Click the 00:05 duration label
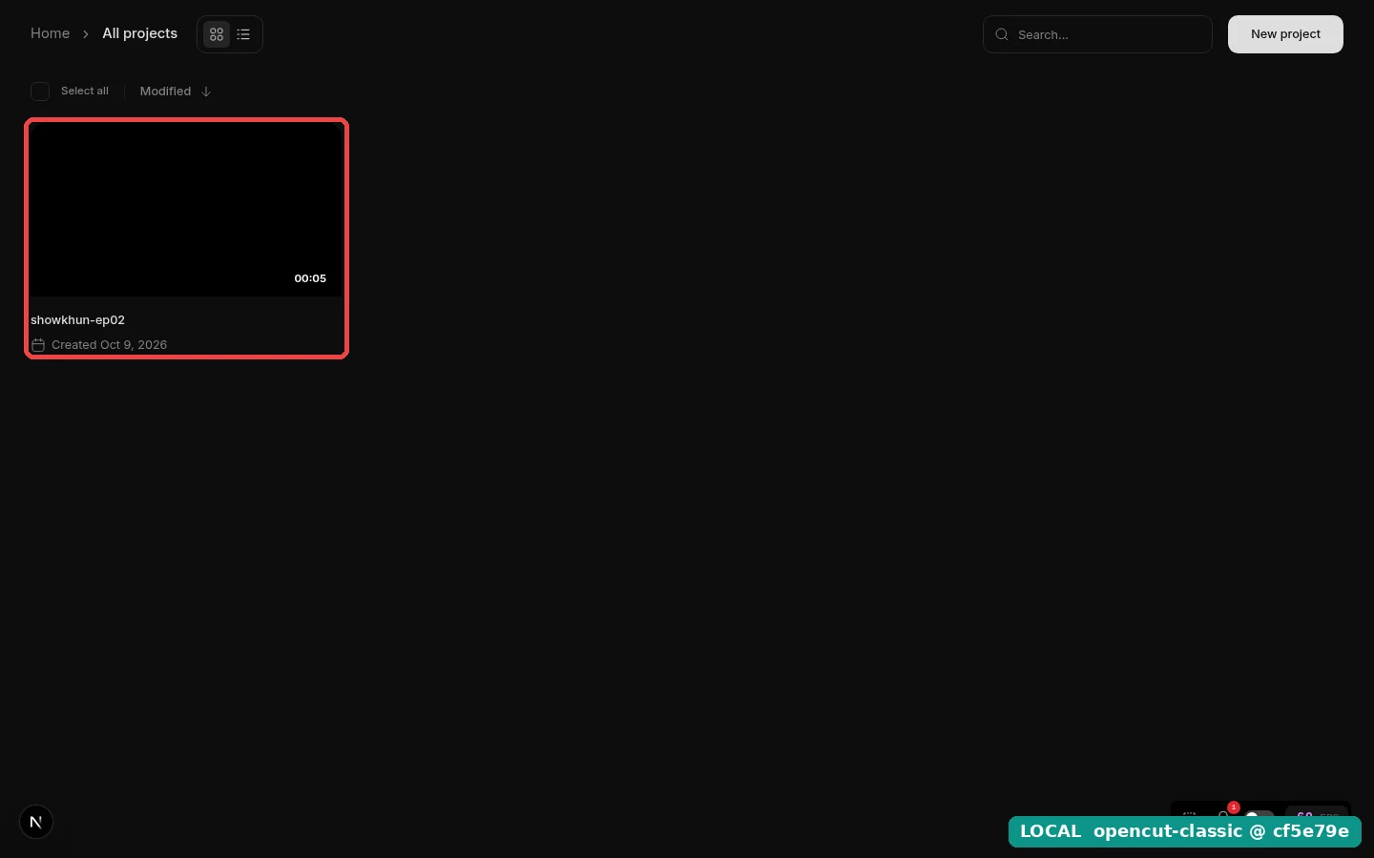Image resolution: width=1374 pixels, height=858 pixels. coord(310,278)
